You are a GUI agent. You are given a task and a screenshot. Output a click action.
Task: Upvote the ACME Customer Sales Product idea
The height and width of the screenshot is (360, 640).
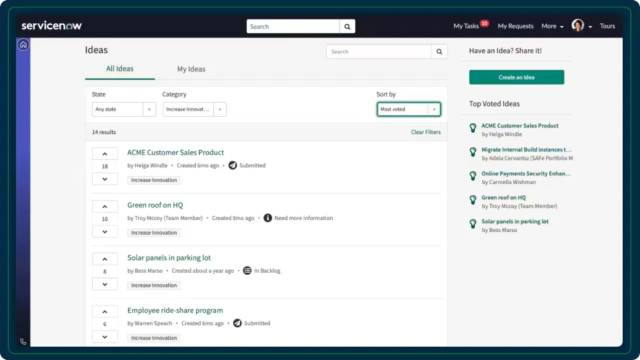click(x=105, y=154)
